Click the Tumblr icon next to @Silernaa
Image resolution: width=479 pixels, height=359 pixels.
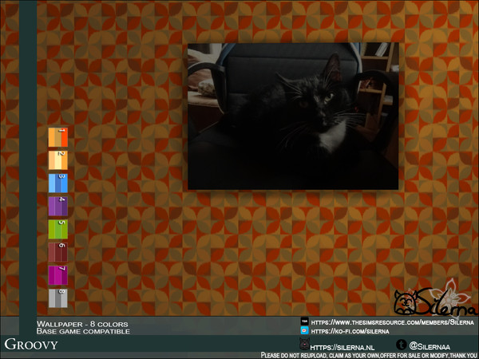click(402, 345)
